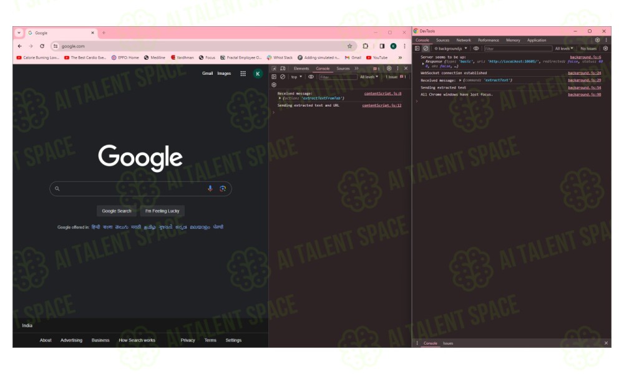This screenshot has height=374, width=624.
Task: Open the YouTube bookmark
Action: 377,57
